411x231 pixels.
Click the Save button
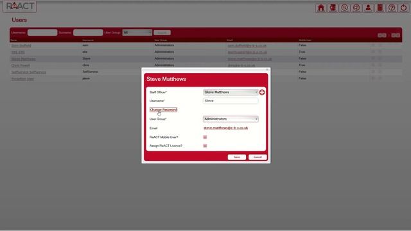tap(237, 157)
